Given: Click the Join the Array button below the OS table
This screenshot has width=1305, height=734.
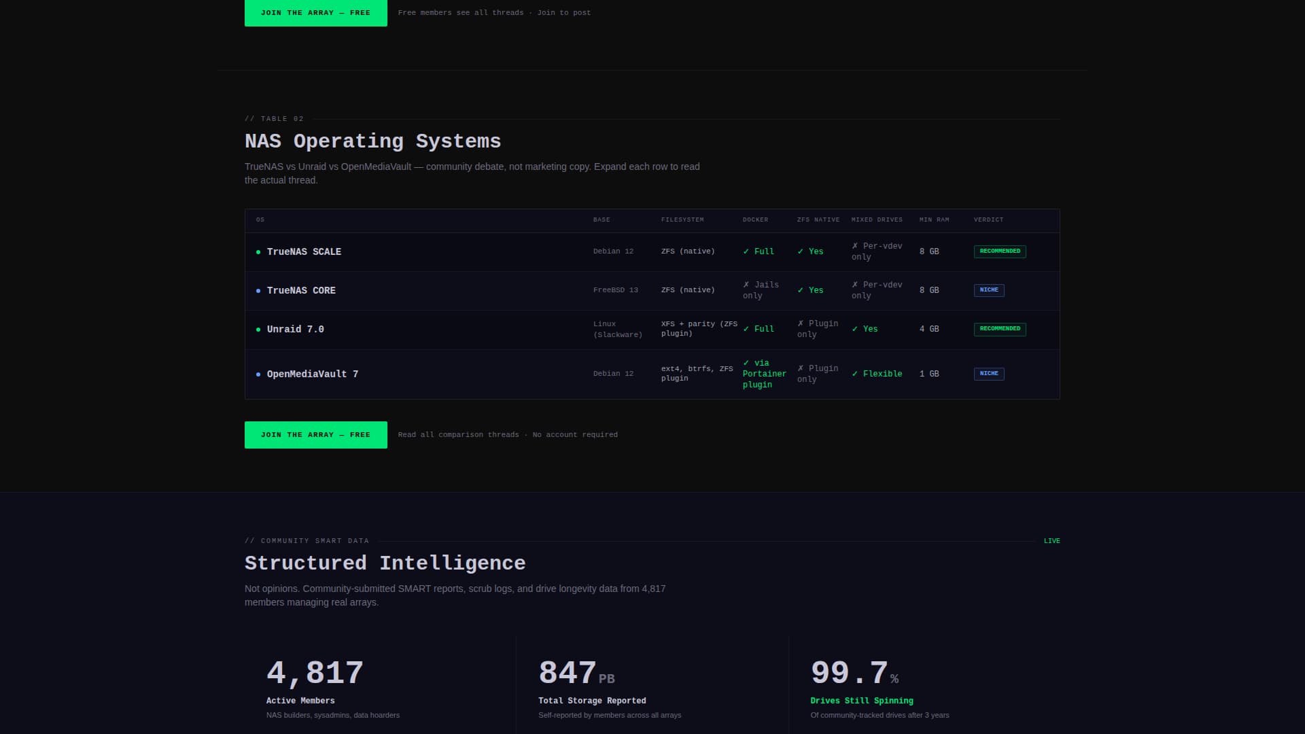Looking at the screenshot, I should tap(316, 435).
